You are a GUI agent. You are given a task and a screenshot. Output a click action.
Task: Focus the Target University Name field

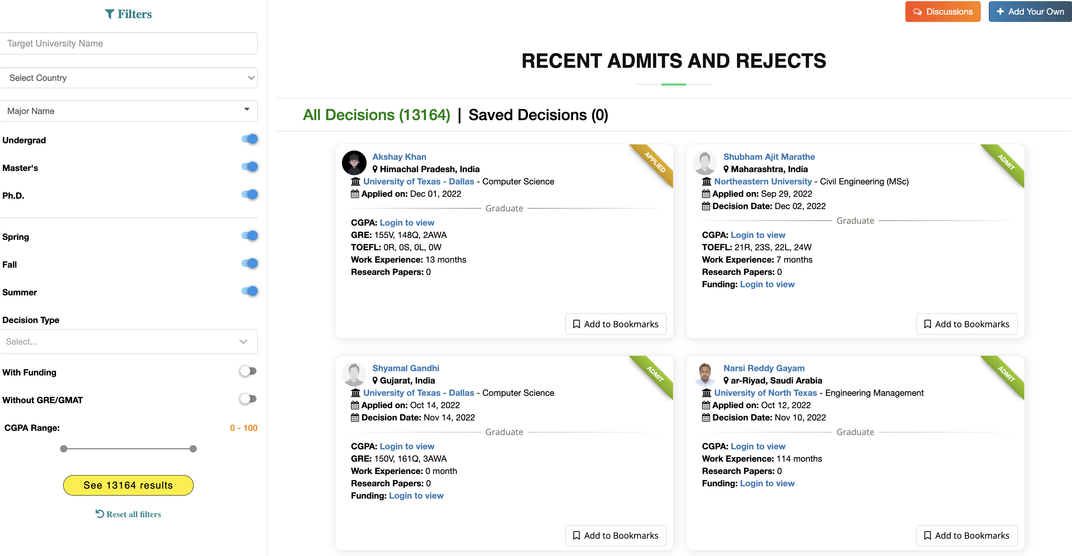click(x=129, y=43)
